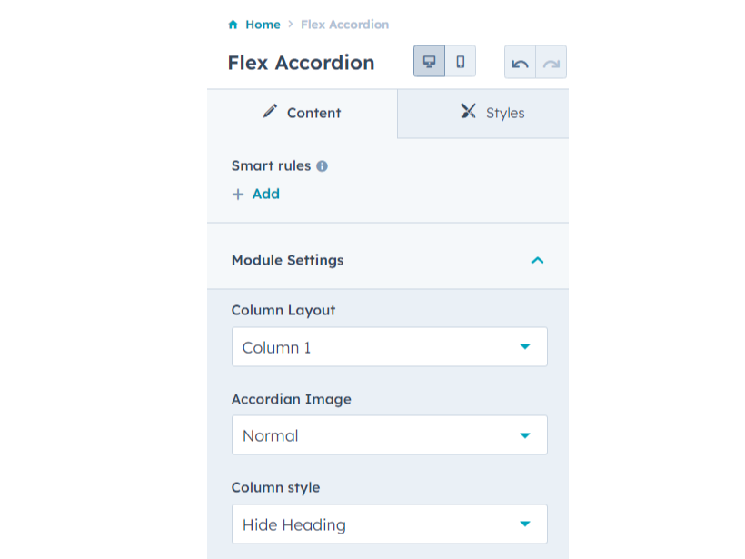Collapse the Module Settings section
The image size is (745, 559).
537,260
